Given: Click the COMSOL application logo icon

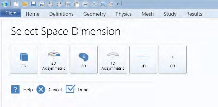Looking at the screenshot, I should [5, 4].
